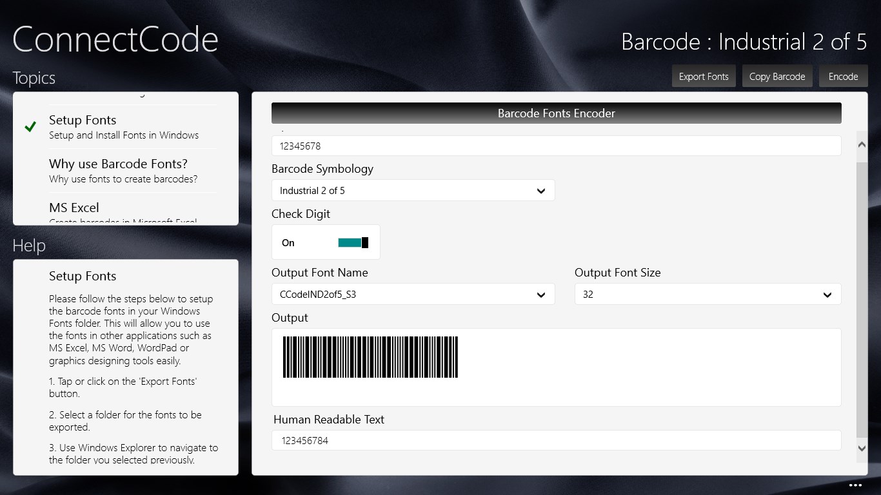Toggle the Check Digit switch off
This screenshot has width=881, height=495.
352,242
